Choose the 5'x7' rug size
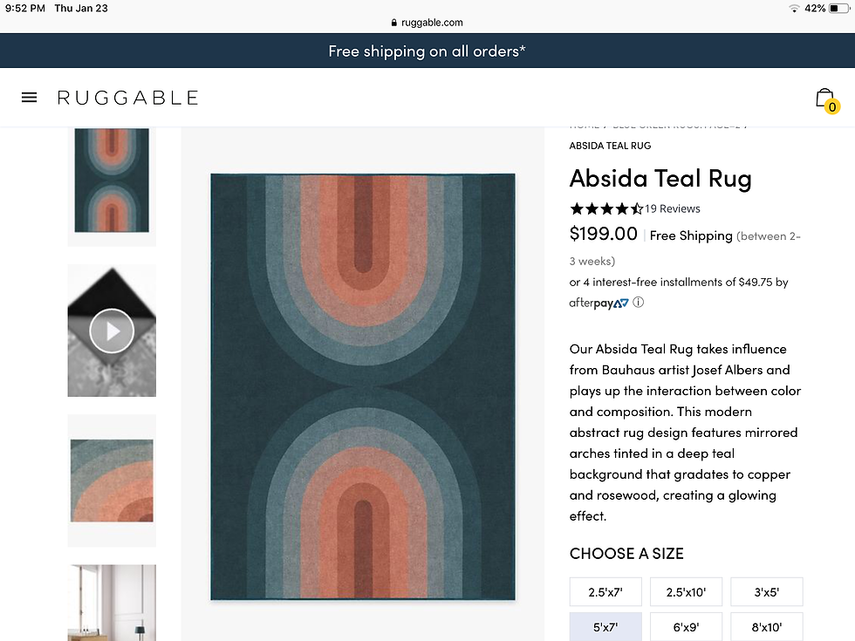855x641 pixels. pos(605,626)
